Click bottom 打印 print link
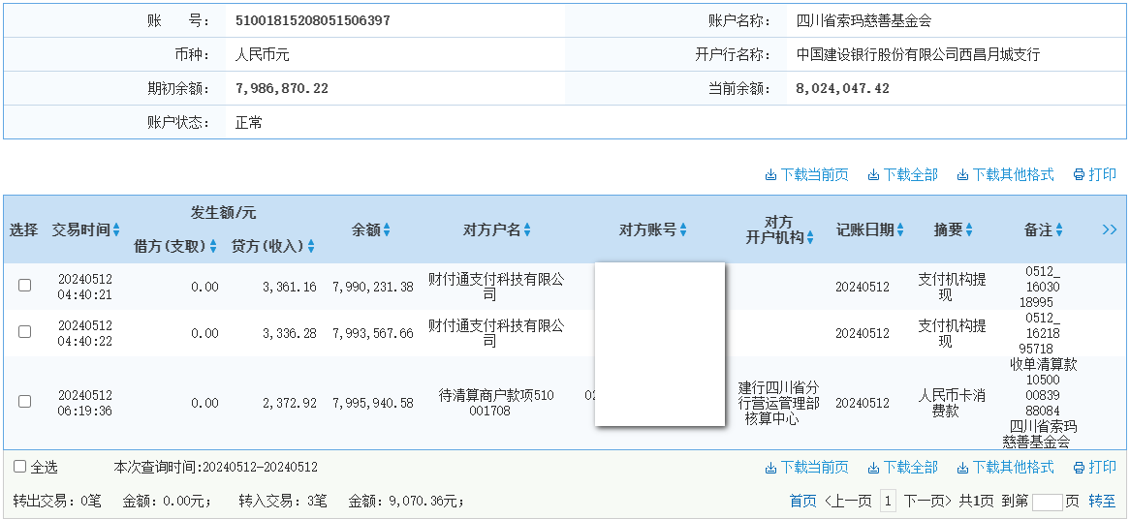The height and width of the screenshot is (519, 1130). (x=1095, y=468)
